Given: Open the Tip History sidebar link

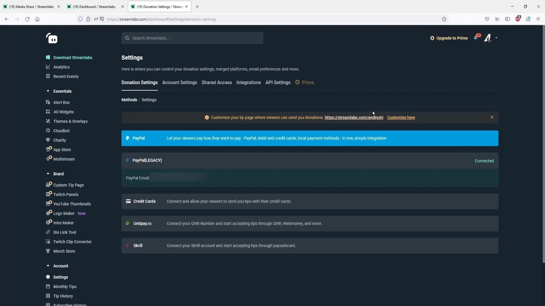Looking at the screenshot, I should [x=63, y=296].
